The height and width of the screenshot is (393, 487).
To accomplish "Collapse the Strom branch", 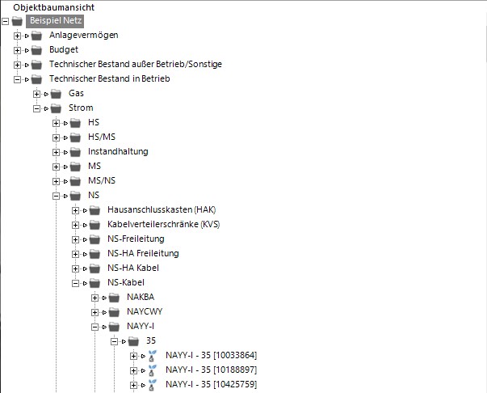I will (37, 108).
